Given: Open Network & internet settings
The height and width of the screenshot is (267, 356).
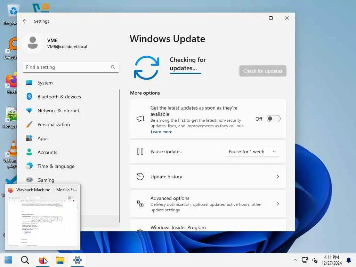Looking at the screenshot, I should point(71,111).
